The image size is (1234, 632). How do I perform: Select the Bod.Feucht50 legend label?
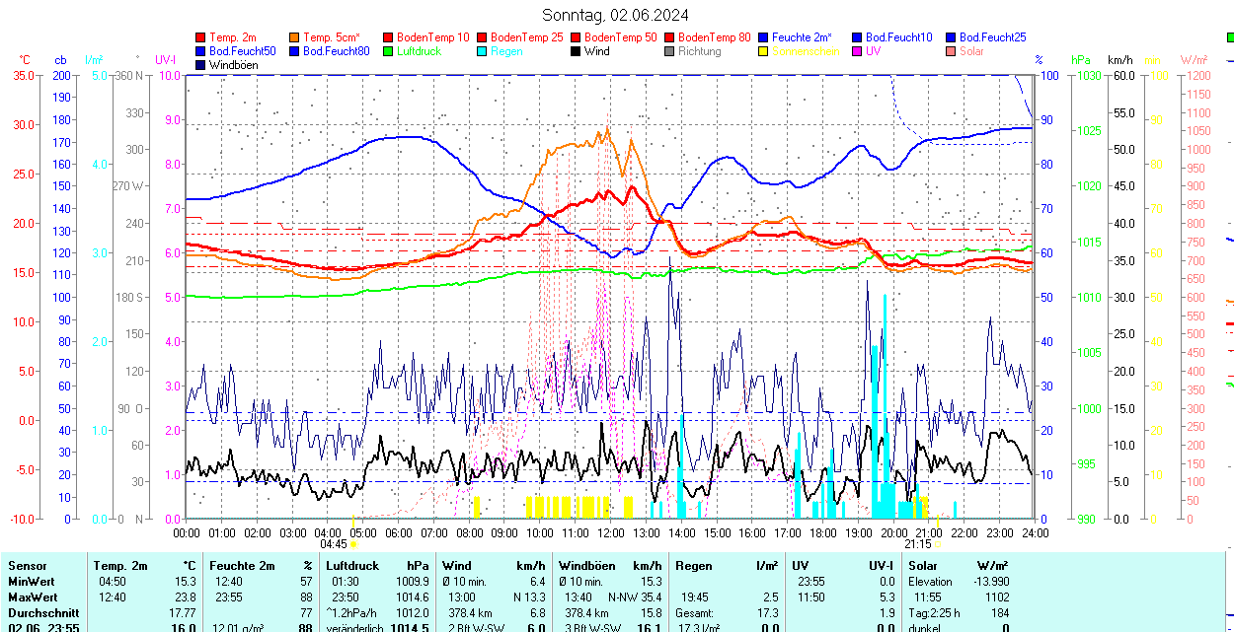point(243,51)
